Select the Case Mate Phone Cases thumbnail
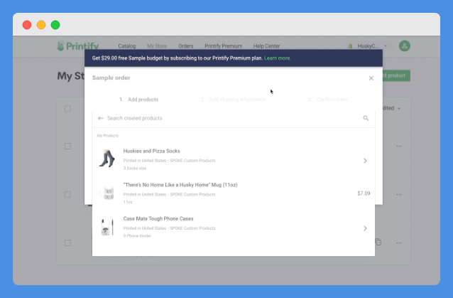Viewport: 453px width, 298px height. (107, 227)
